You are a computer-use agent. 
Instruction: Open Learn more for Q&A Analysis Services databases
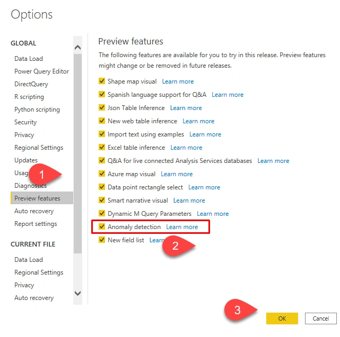click(273, 161)
